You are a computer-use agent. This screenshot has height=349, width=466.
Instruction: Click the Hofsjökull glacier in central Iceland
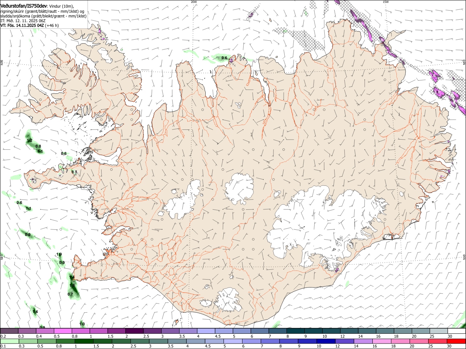pyautogui.click(x=240, y=189)
